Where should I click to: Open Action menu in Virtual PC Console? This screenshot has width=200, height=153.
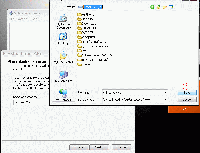[23, 19]
